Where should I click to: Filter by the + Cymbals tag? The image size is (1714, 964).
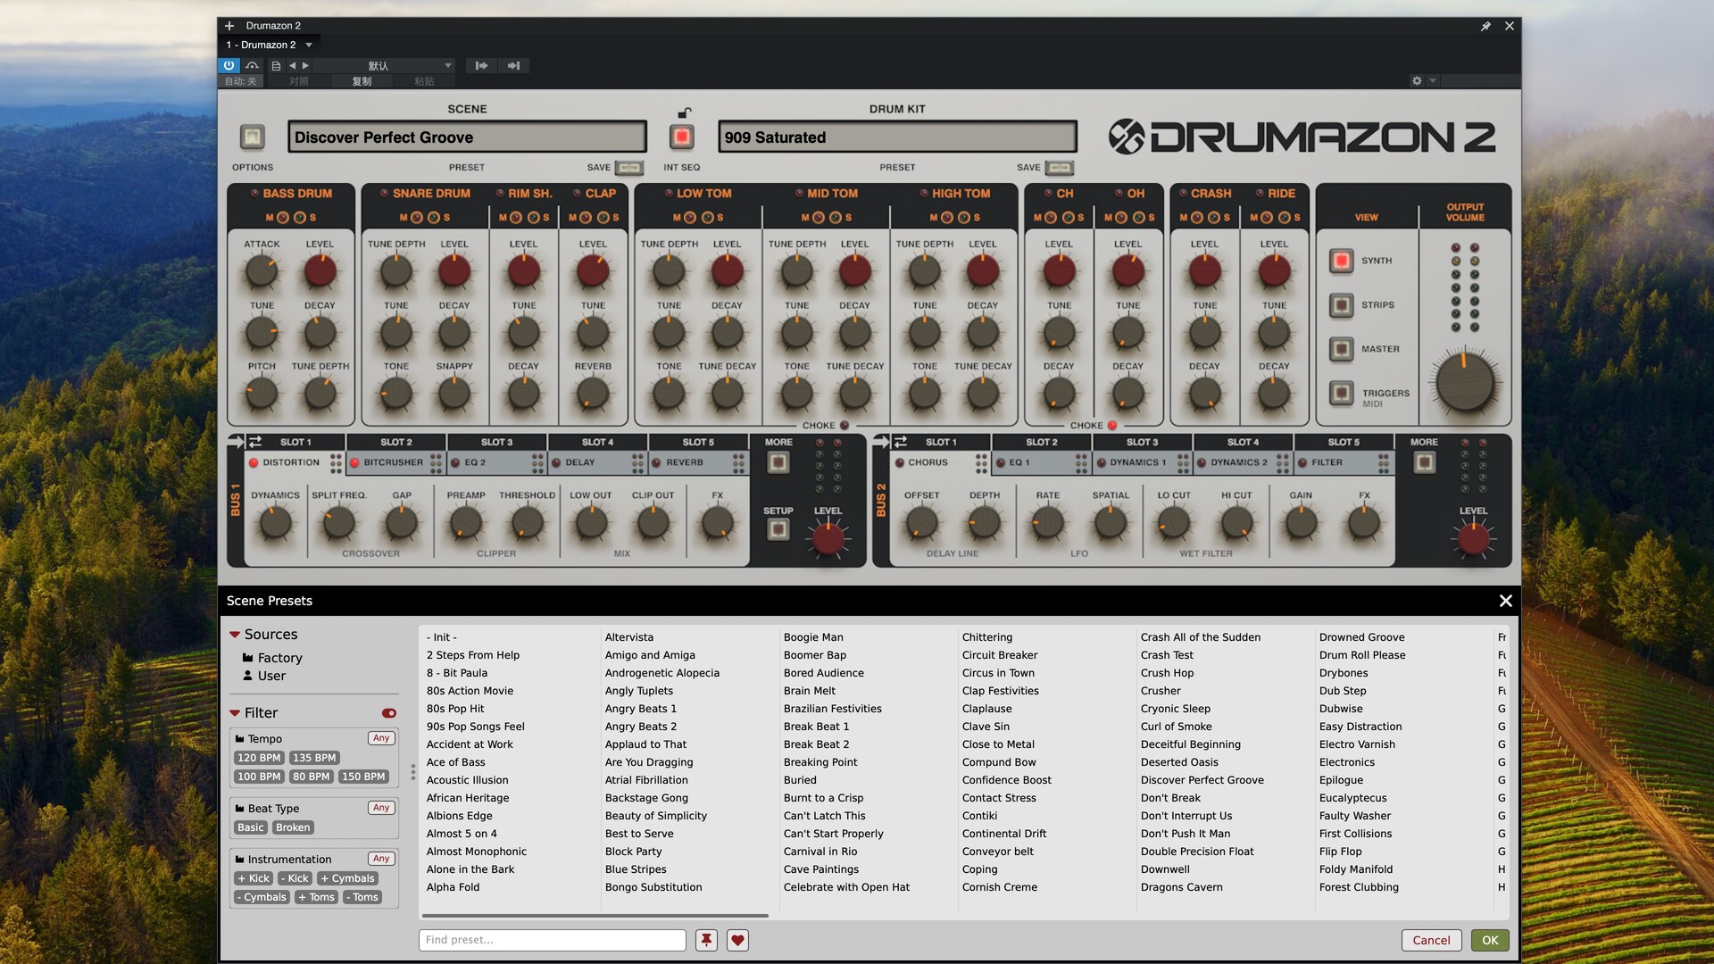347,878
